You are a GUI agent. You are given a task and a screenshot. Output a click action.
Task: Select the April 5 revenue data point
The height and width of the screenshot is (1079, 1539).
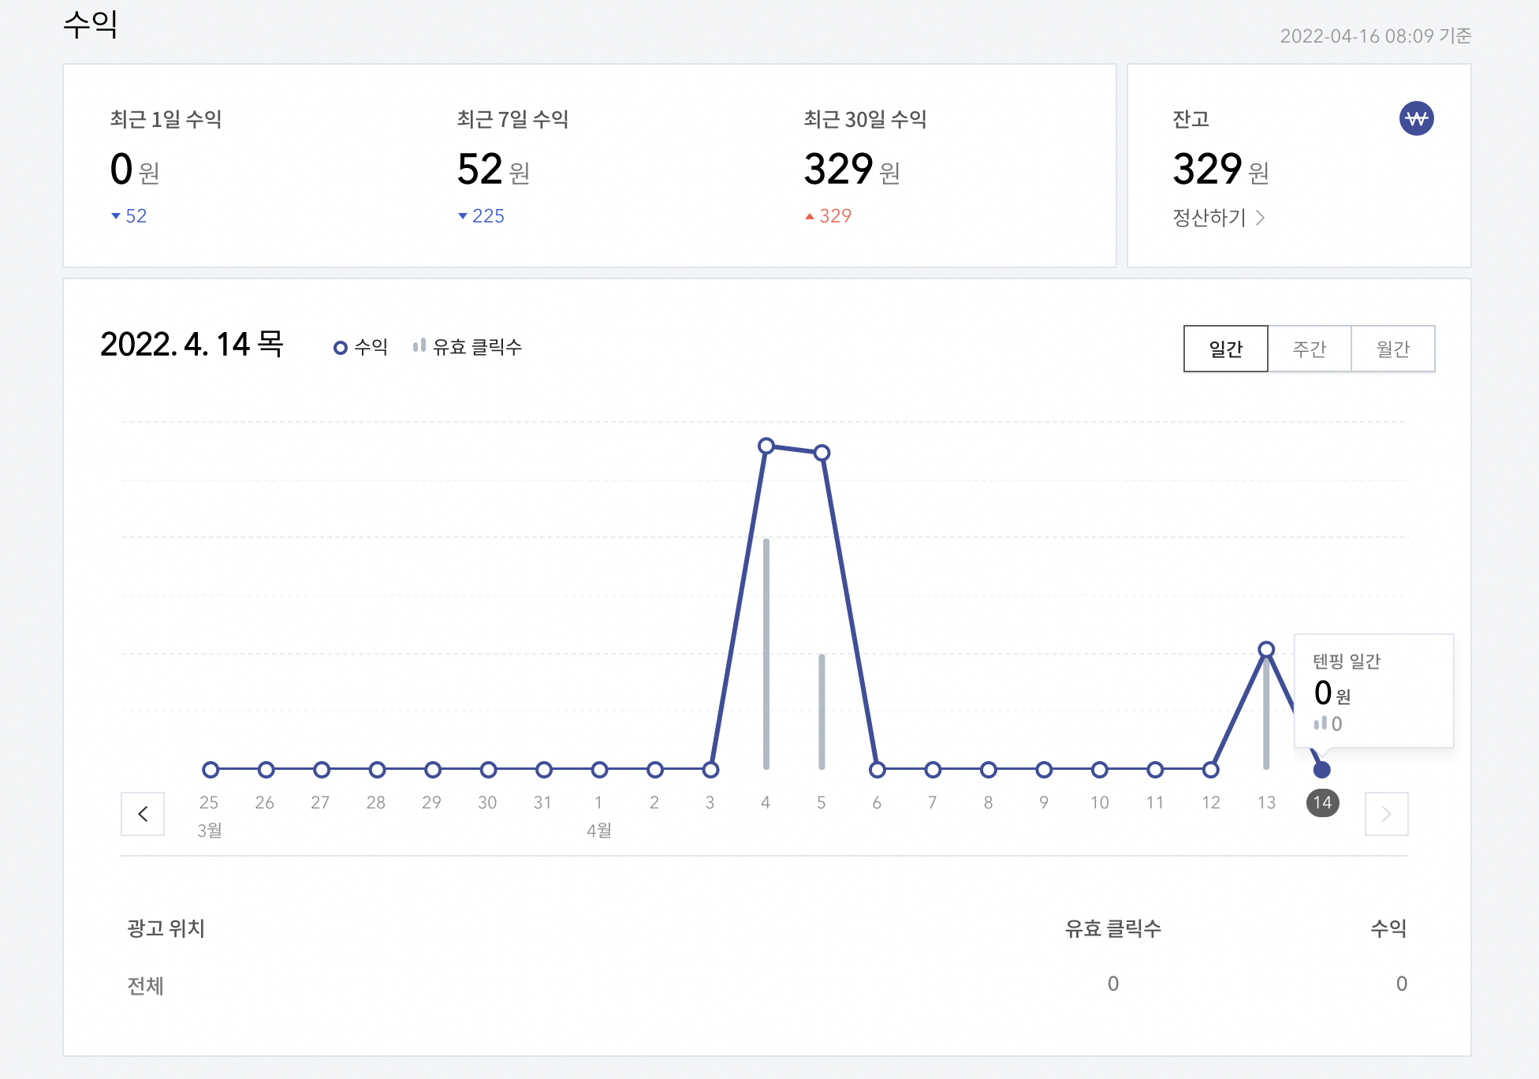point(822,453)
